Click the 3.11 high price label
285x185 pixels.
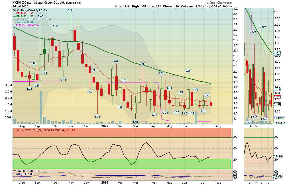pos(71,11)
